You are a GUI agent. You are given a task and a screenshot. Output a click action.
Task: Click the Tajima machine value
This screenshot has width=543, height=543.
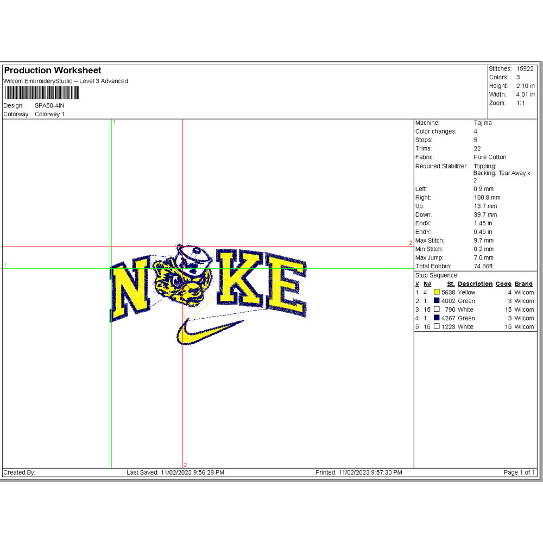482,123
